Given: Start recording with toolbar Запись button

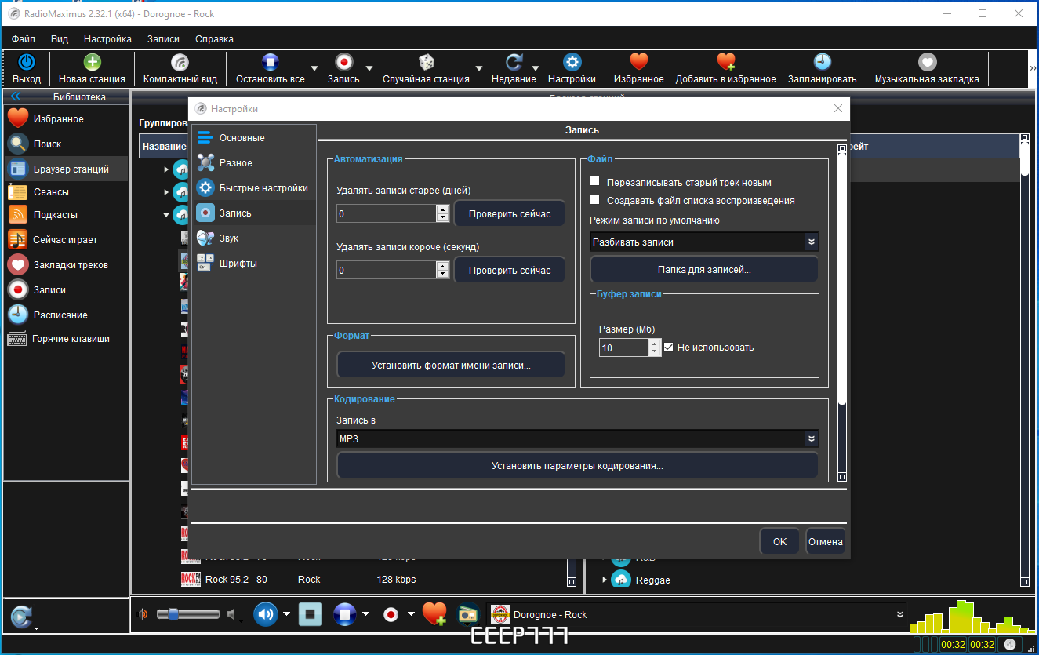Looking at the screenshot, I should (343, 68).
